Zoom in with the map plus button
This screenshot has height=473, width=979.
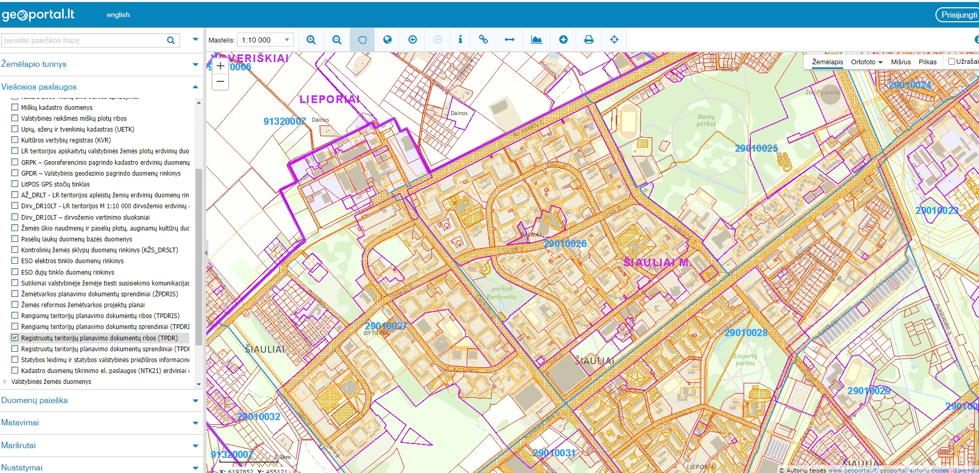pos(220,66)
